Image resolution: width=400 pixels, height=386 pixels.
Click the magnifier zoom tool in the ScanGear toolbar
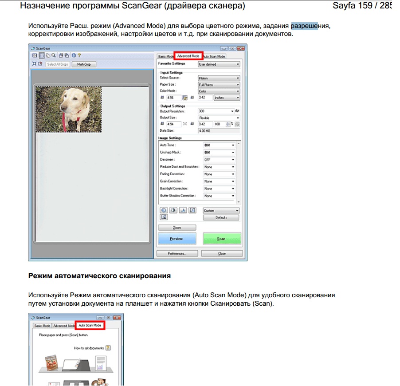[x=53, y=56]
